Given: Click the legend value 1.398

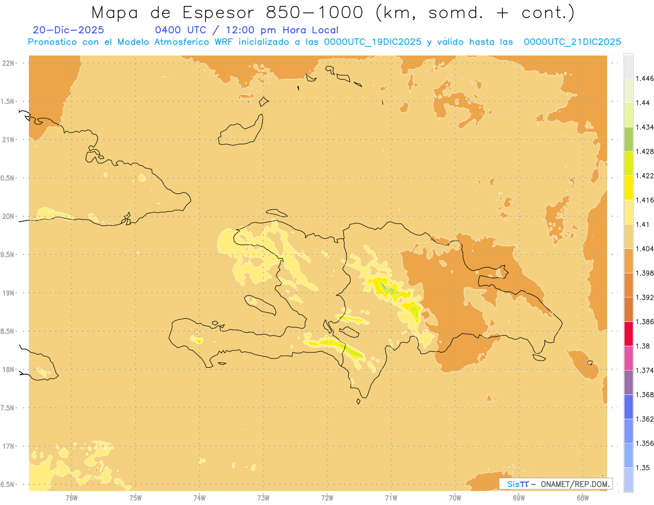Looking at the screenshot, I should click(x=645, y=273).
